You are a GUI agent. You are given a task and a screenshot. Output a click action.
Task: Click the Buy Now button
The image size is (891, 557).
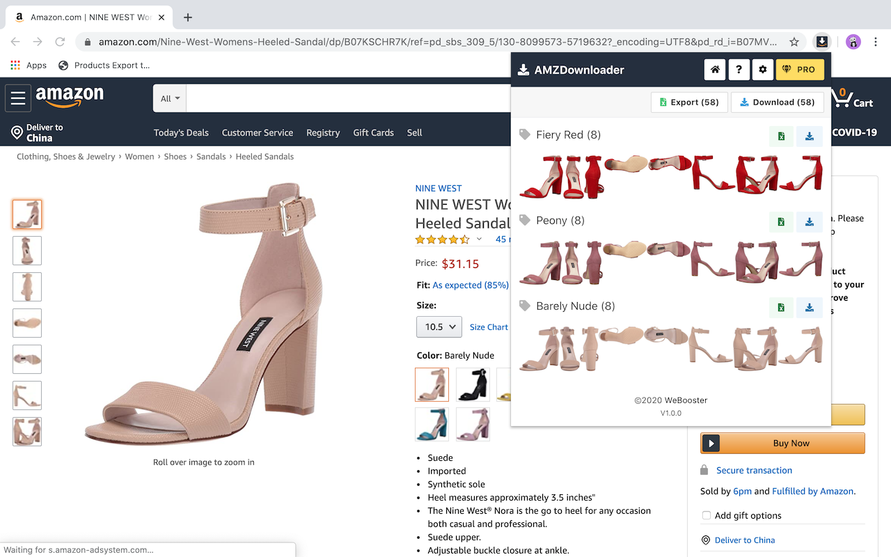[x=782, y=443]
